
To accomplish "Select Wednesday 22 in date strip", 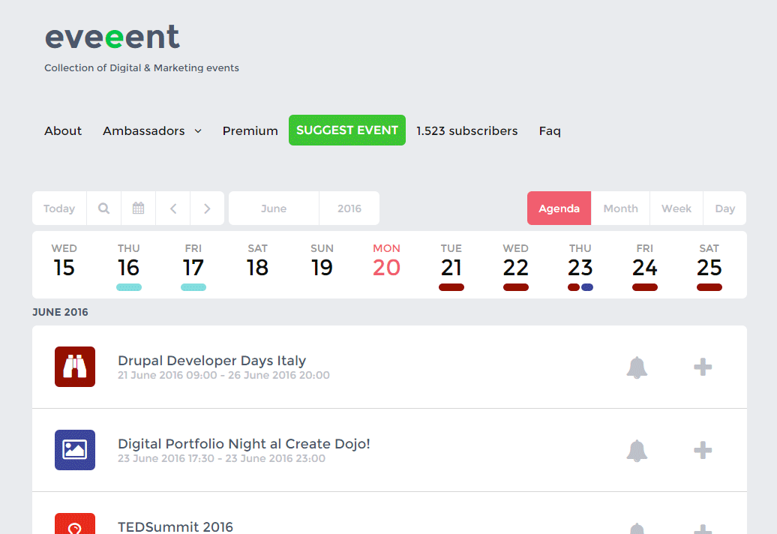I will (516, 261).
